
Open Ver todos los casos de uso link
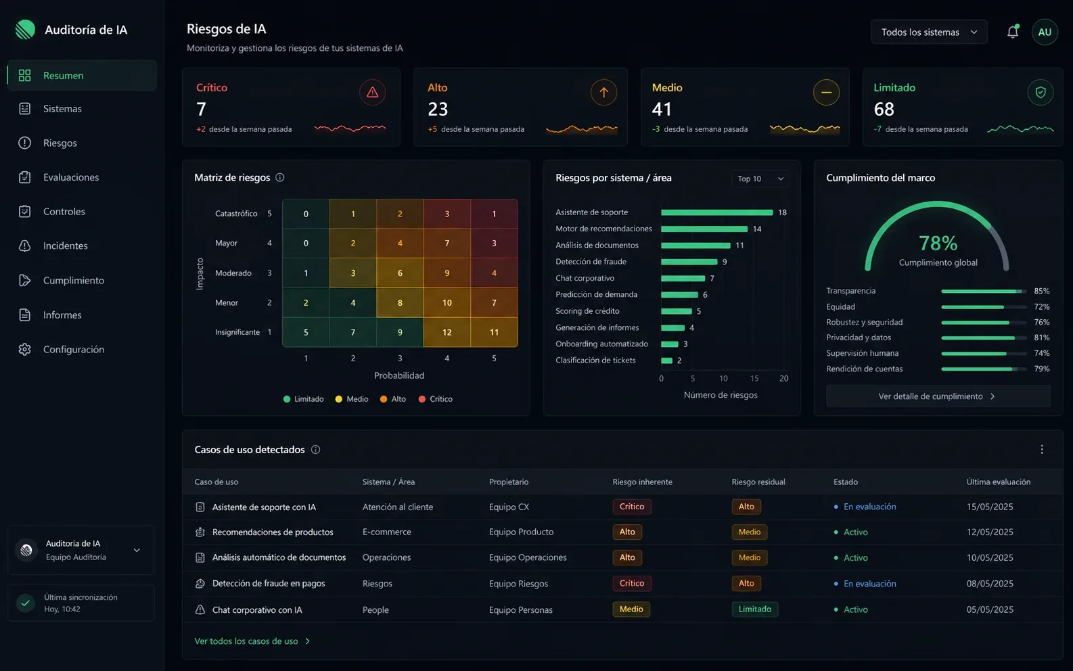click(252, 641)
